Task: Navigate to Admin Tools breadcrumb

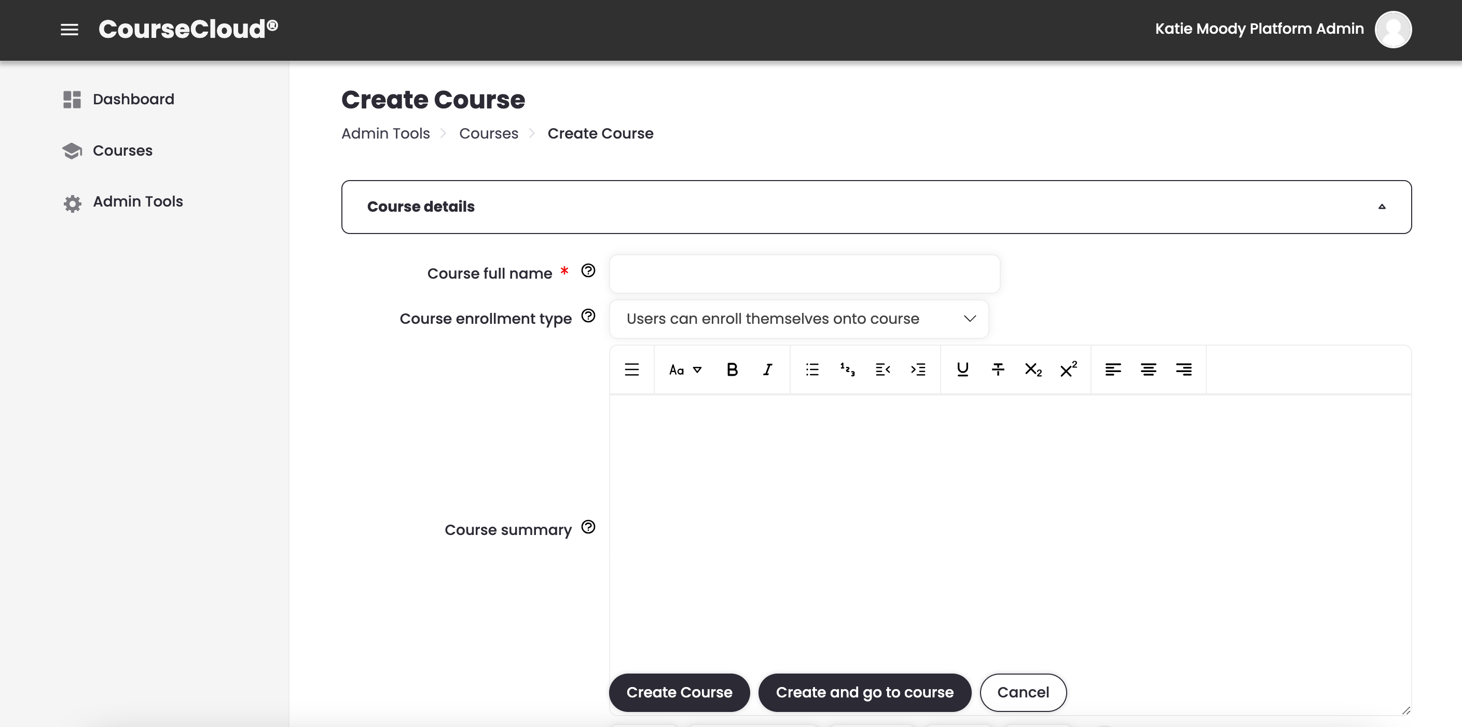Action: tap(385, 133)
